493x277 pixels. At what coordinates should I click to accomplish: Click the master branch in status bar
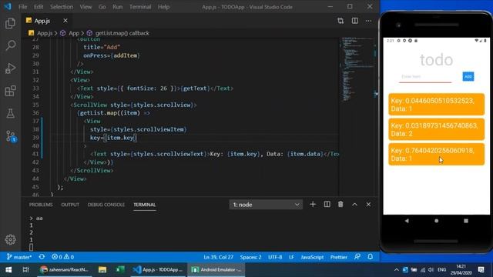pos(18,257)
